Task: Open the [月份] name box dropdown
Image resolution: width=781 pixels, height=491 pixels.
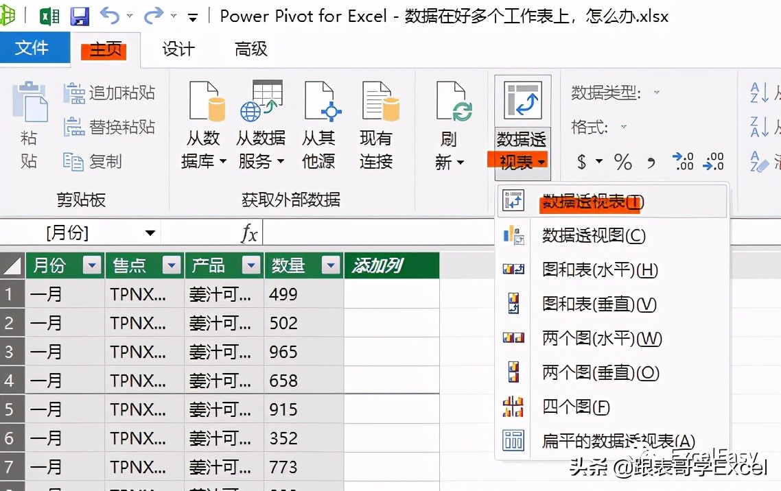Action: 150,233
